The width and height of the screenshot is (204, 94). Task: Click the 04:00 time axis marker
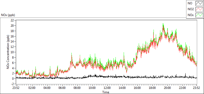click(x=47, y=88)
